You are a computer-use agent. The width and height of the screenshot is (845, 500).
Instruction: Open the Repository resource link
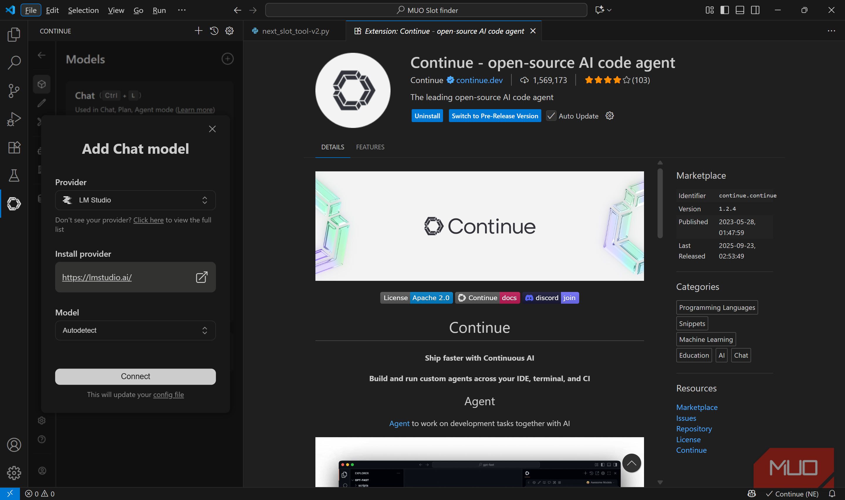[694, 429]
